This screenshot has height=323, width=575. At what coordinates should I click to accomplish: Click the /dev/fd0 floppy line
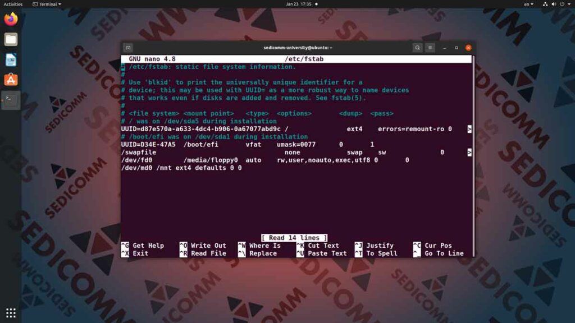265,160
